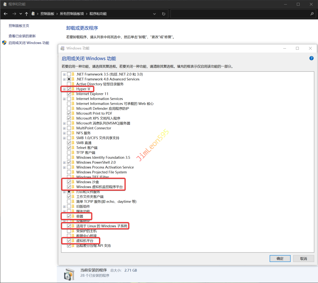Viewport: 318px width, 283px height.
Task: Select 控制面板 in the breadcrumb path
Action: pos(47,14)
